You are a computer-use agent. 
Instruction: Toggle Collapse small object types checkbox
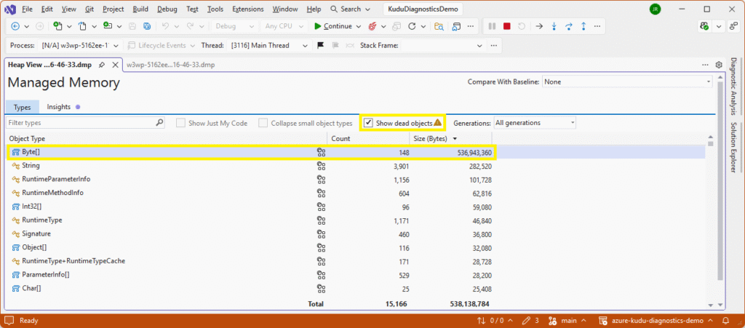pyautogui.click(x=263, y=123)
